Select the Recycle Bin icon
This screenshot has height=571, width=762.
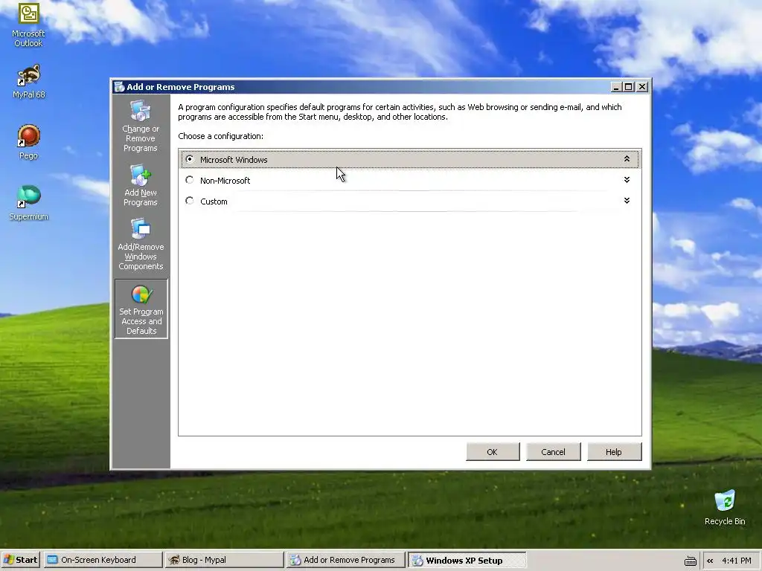pos(725,508)
